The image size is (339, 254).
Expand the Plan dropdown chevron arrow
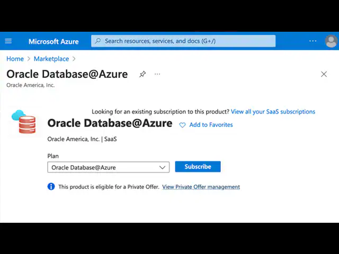[163, 167]
